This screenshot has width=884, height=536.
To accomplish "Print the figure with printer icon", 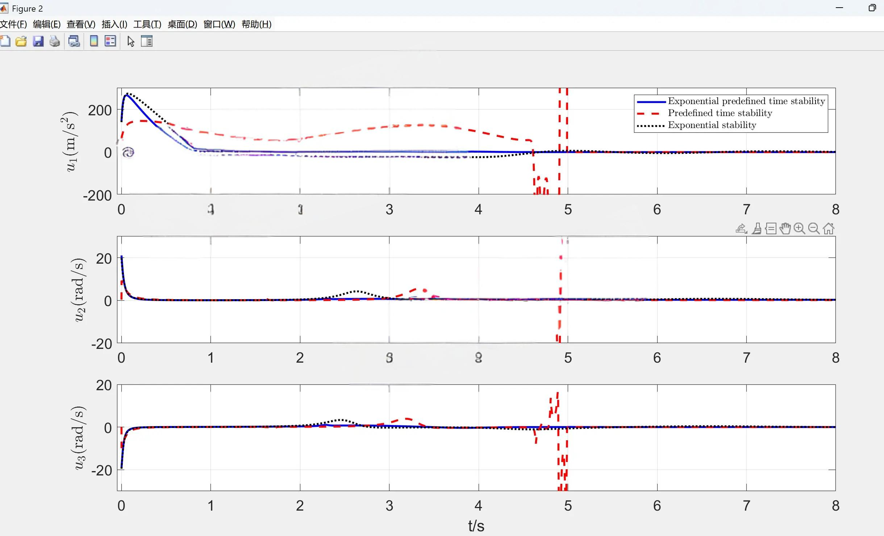I will (x=55, y=41).
